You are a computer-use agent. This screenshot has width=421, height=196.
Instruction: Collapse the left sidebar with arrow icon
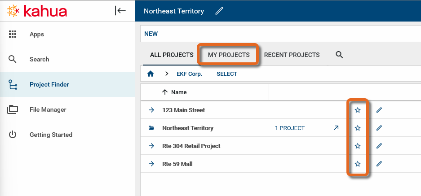point(120,11)
